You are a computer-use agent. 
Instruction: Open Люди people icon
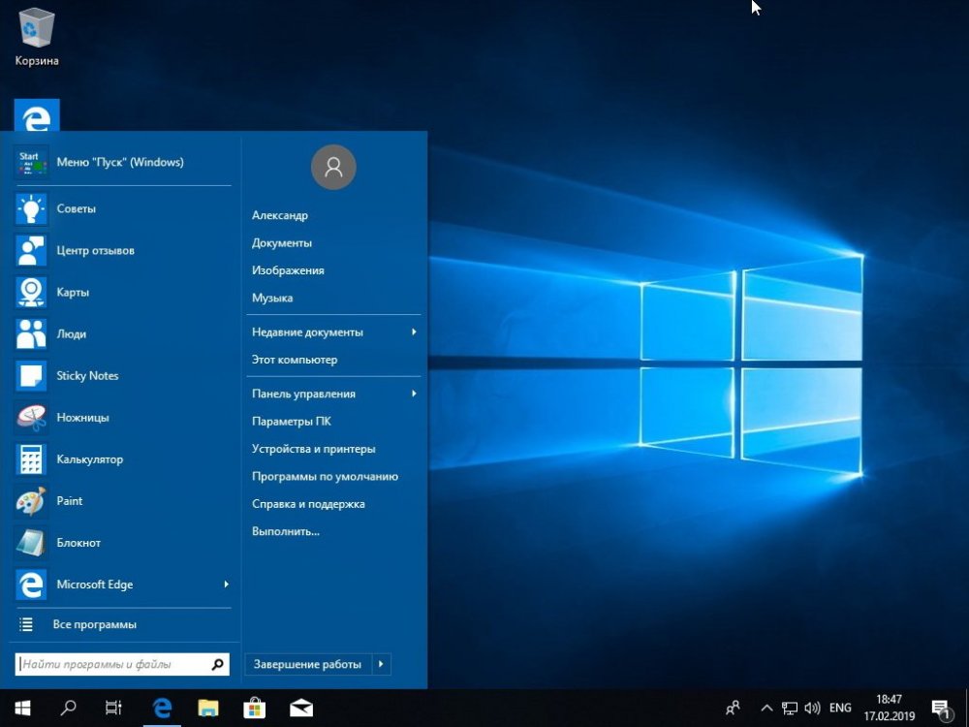tap(31, 333)
